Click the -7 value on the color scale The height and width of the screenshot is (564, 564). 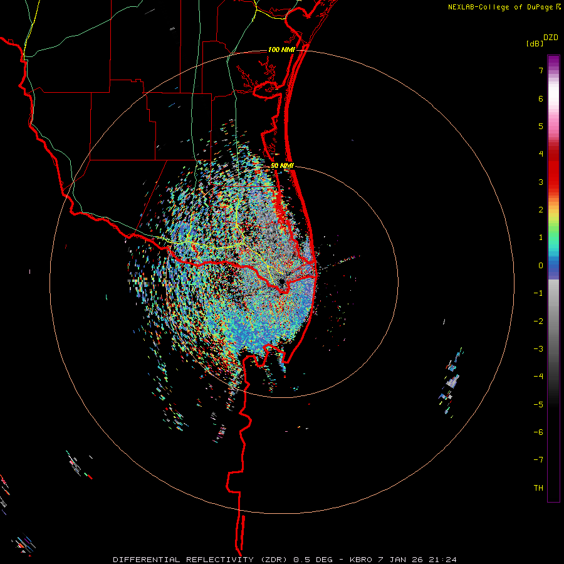pyautogui.click(x=538, y=460)
